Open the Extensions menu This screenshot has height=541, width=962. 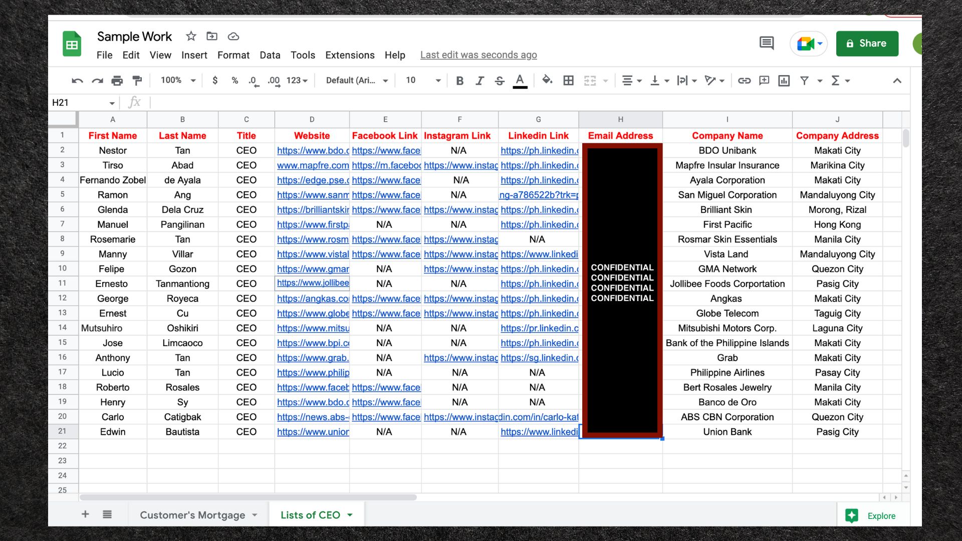tap(350, 55)
